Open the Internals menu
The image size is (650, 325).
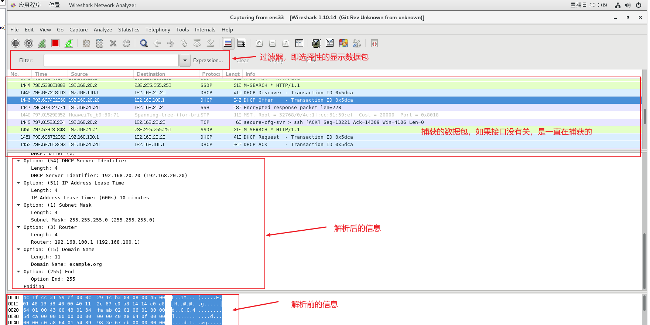pyautogui.click(x=205, y=30)
